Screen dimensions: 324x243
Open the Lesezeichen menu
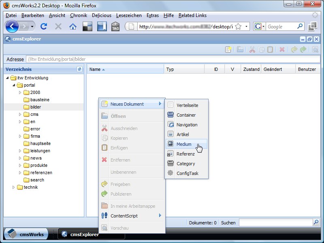click(129, 15)
